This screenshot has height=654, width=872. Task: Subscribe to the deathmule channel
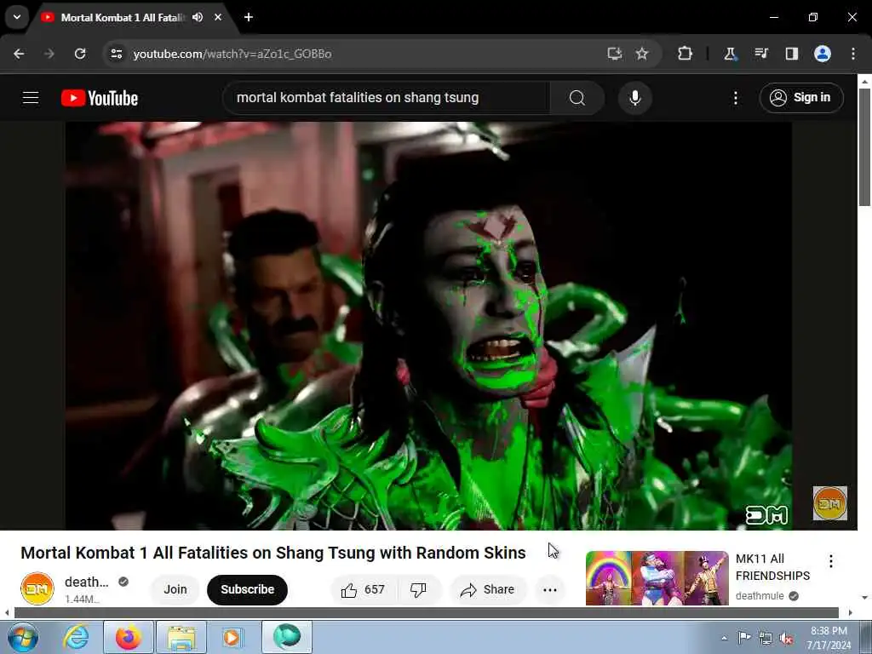click(248, 589)
